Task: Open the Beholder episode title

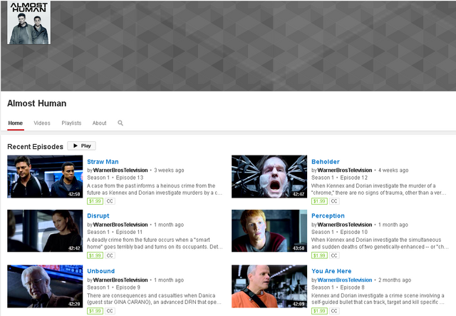Action: pos(326,162)
